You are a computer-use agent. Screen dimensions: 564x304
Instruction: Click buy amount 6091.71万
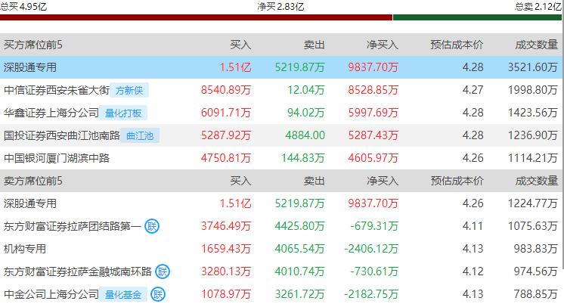[x=226, y=113]
